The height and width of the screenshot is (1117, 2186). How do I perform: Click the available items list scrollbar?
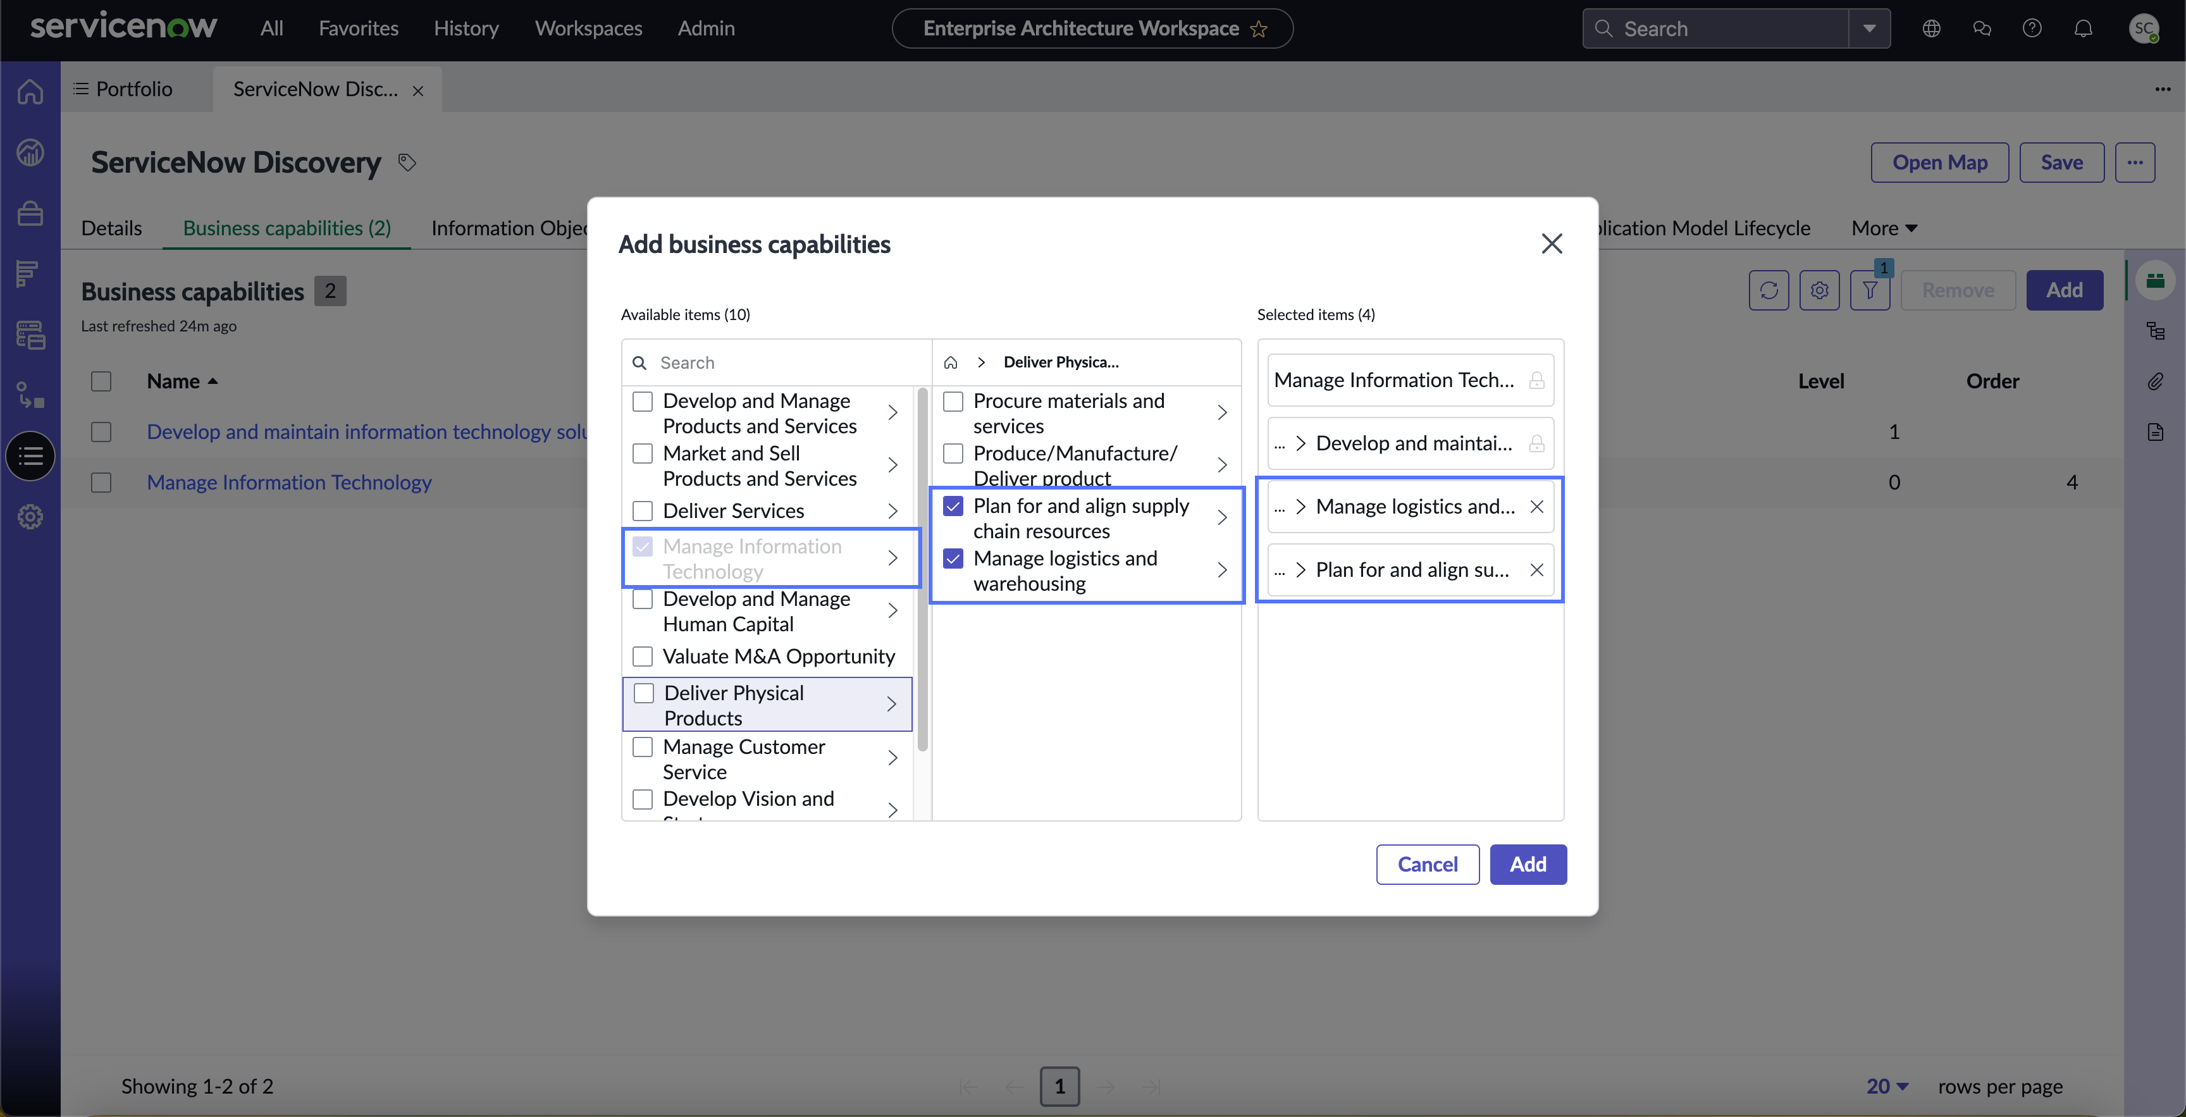coord(922,569)
